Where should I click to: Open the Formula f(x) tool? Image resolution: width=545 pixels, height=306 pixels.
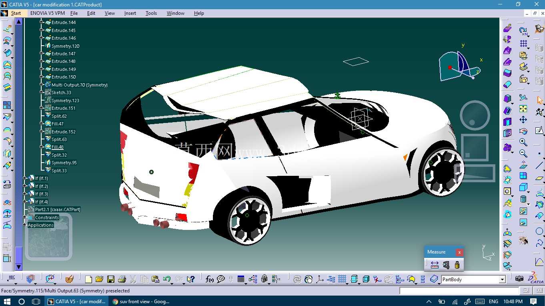click(x=210, y=279)
